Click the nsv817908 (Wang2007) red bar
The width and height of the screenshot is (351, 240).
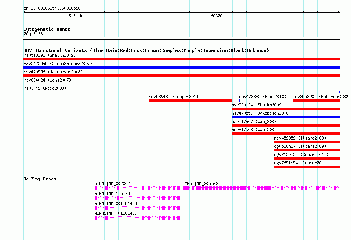coord(286,134)
